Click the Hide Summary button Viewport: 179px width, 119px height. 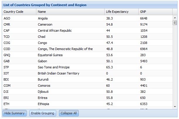pos(14,113)
